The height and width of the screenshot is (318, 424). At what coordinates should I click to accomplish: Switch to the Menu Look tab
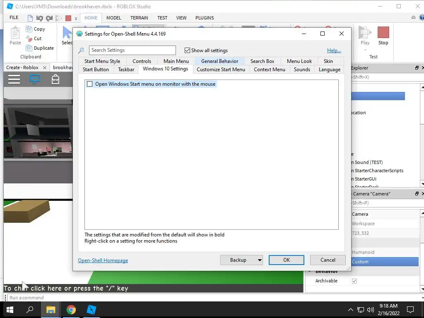299,61
